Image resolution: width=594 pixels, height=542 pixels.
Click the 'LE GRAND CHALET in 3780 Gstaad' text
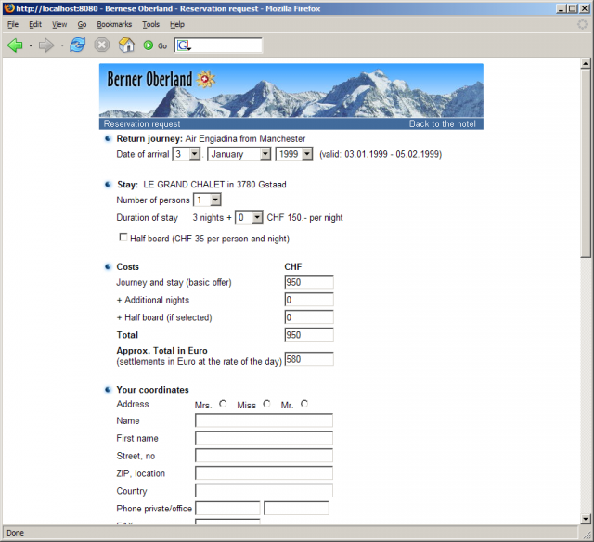214,185
